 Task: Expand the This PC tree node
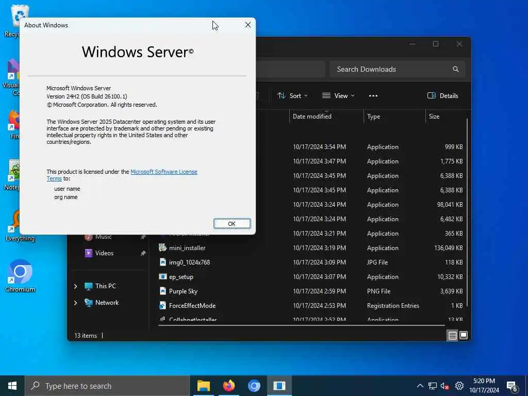76,286
